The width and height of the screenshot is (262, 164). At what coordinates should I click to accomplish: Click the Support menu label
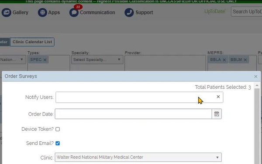click(x=144, y=12)
